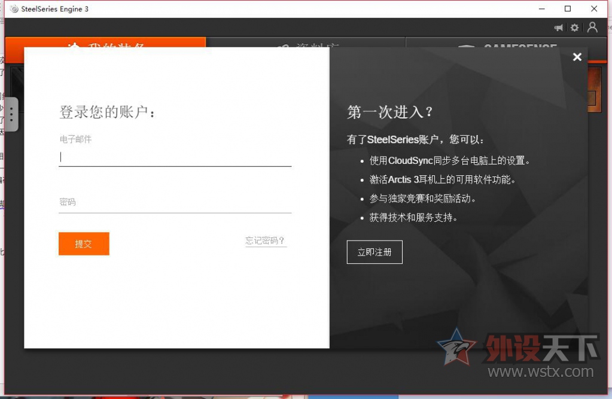Close the login dialog with the X
612x399 pixels.
[x=577, y=57]
